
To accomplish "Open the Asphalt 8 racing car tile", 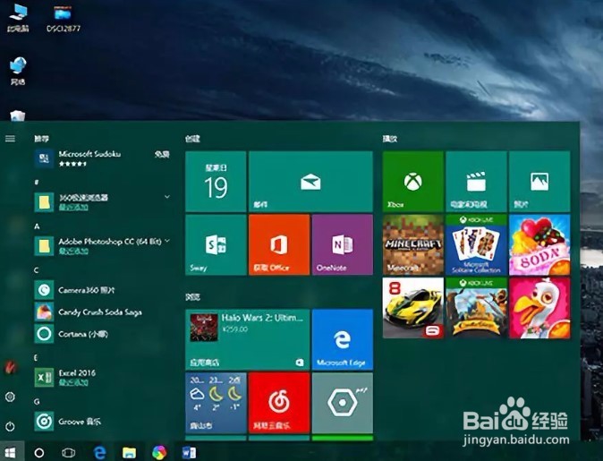I will [413, 308].
